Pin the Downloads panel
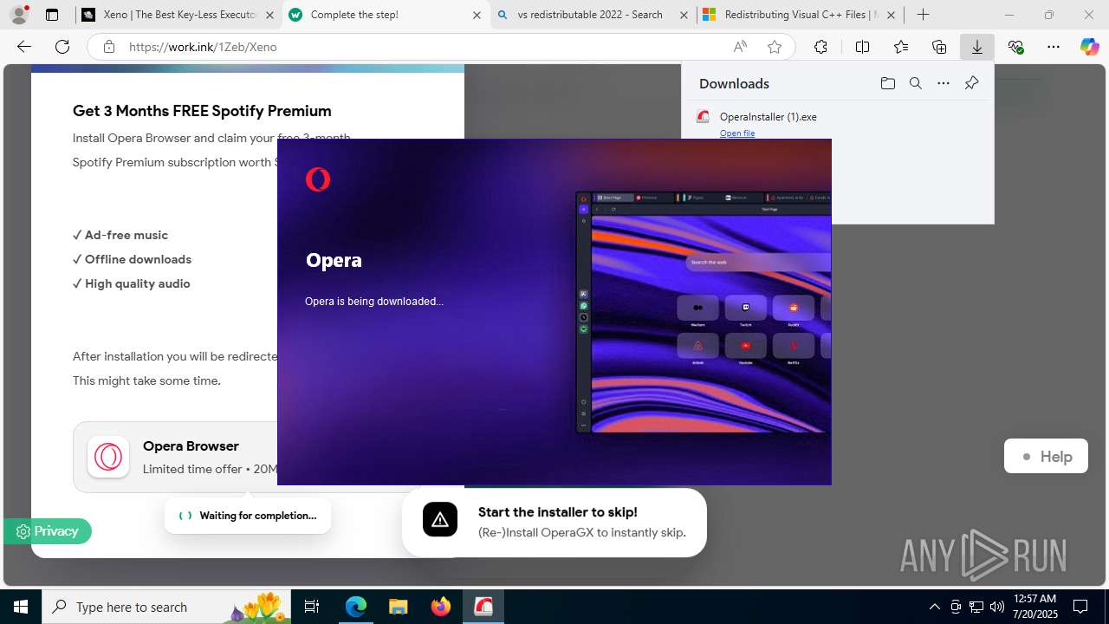 (x=971, y=83)
